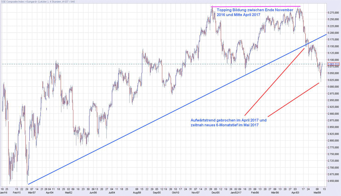341x196 pixels.
Task: Select the Okt/10 date axis label
Action: 175,193
